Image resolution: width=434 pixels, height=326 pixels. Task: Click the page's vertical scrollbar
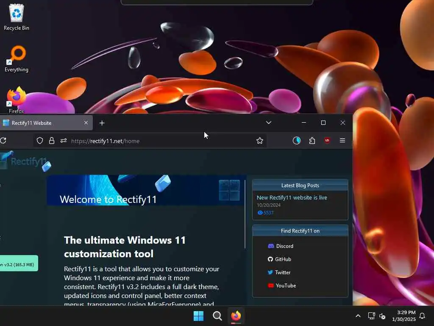(245, 214)
